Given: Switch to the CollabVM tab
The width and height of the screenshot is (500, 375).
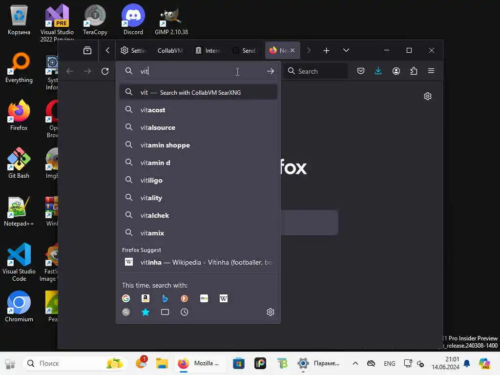Looking at the screenshot, I should click(170, 50).
